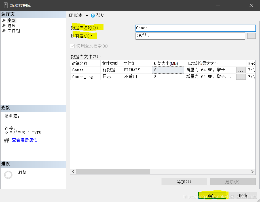Click the blue 帮助 question-mark icon
The height and width of the screenshot is (202, 260).
point(93,15)
